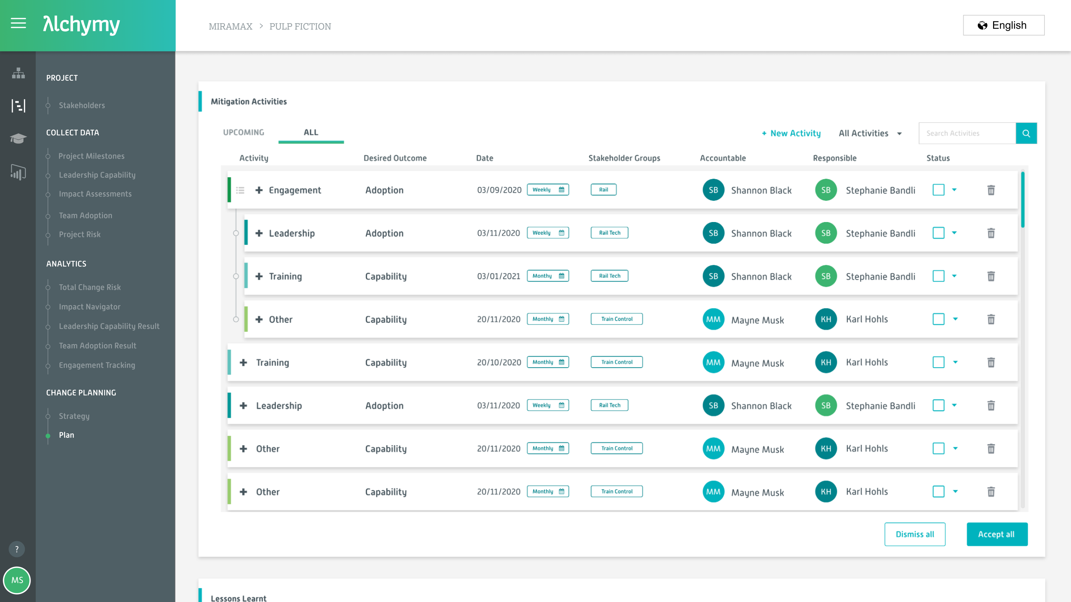The image size is (1071, 602).
Task: Switch to the UPCOMING tab
Action: tap(243, 132)
